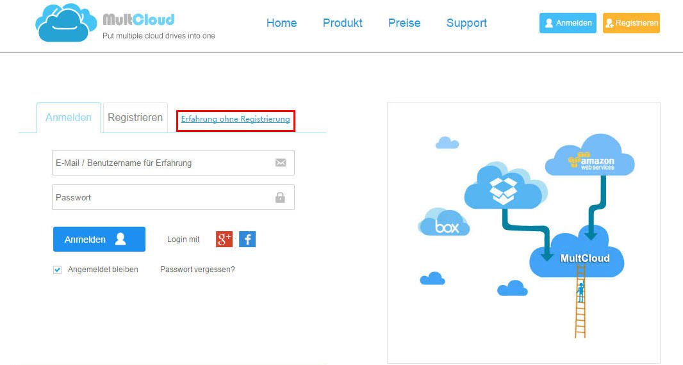
Task: Click the orange Registrieren header button
Action: 631,22
